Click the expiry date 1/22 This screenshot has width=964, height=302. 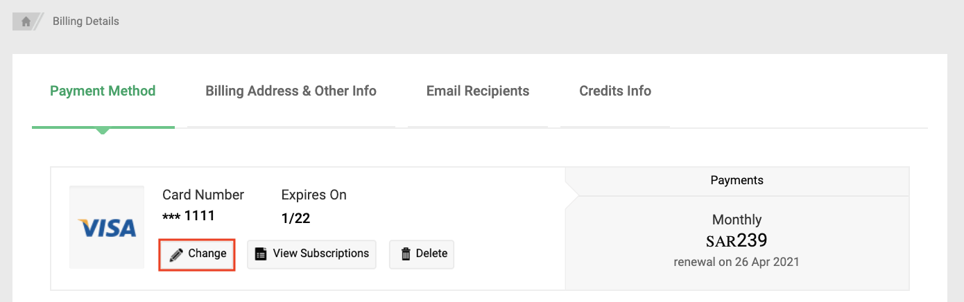coord(295,219)
